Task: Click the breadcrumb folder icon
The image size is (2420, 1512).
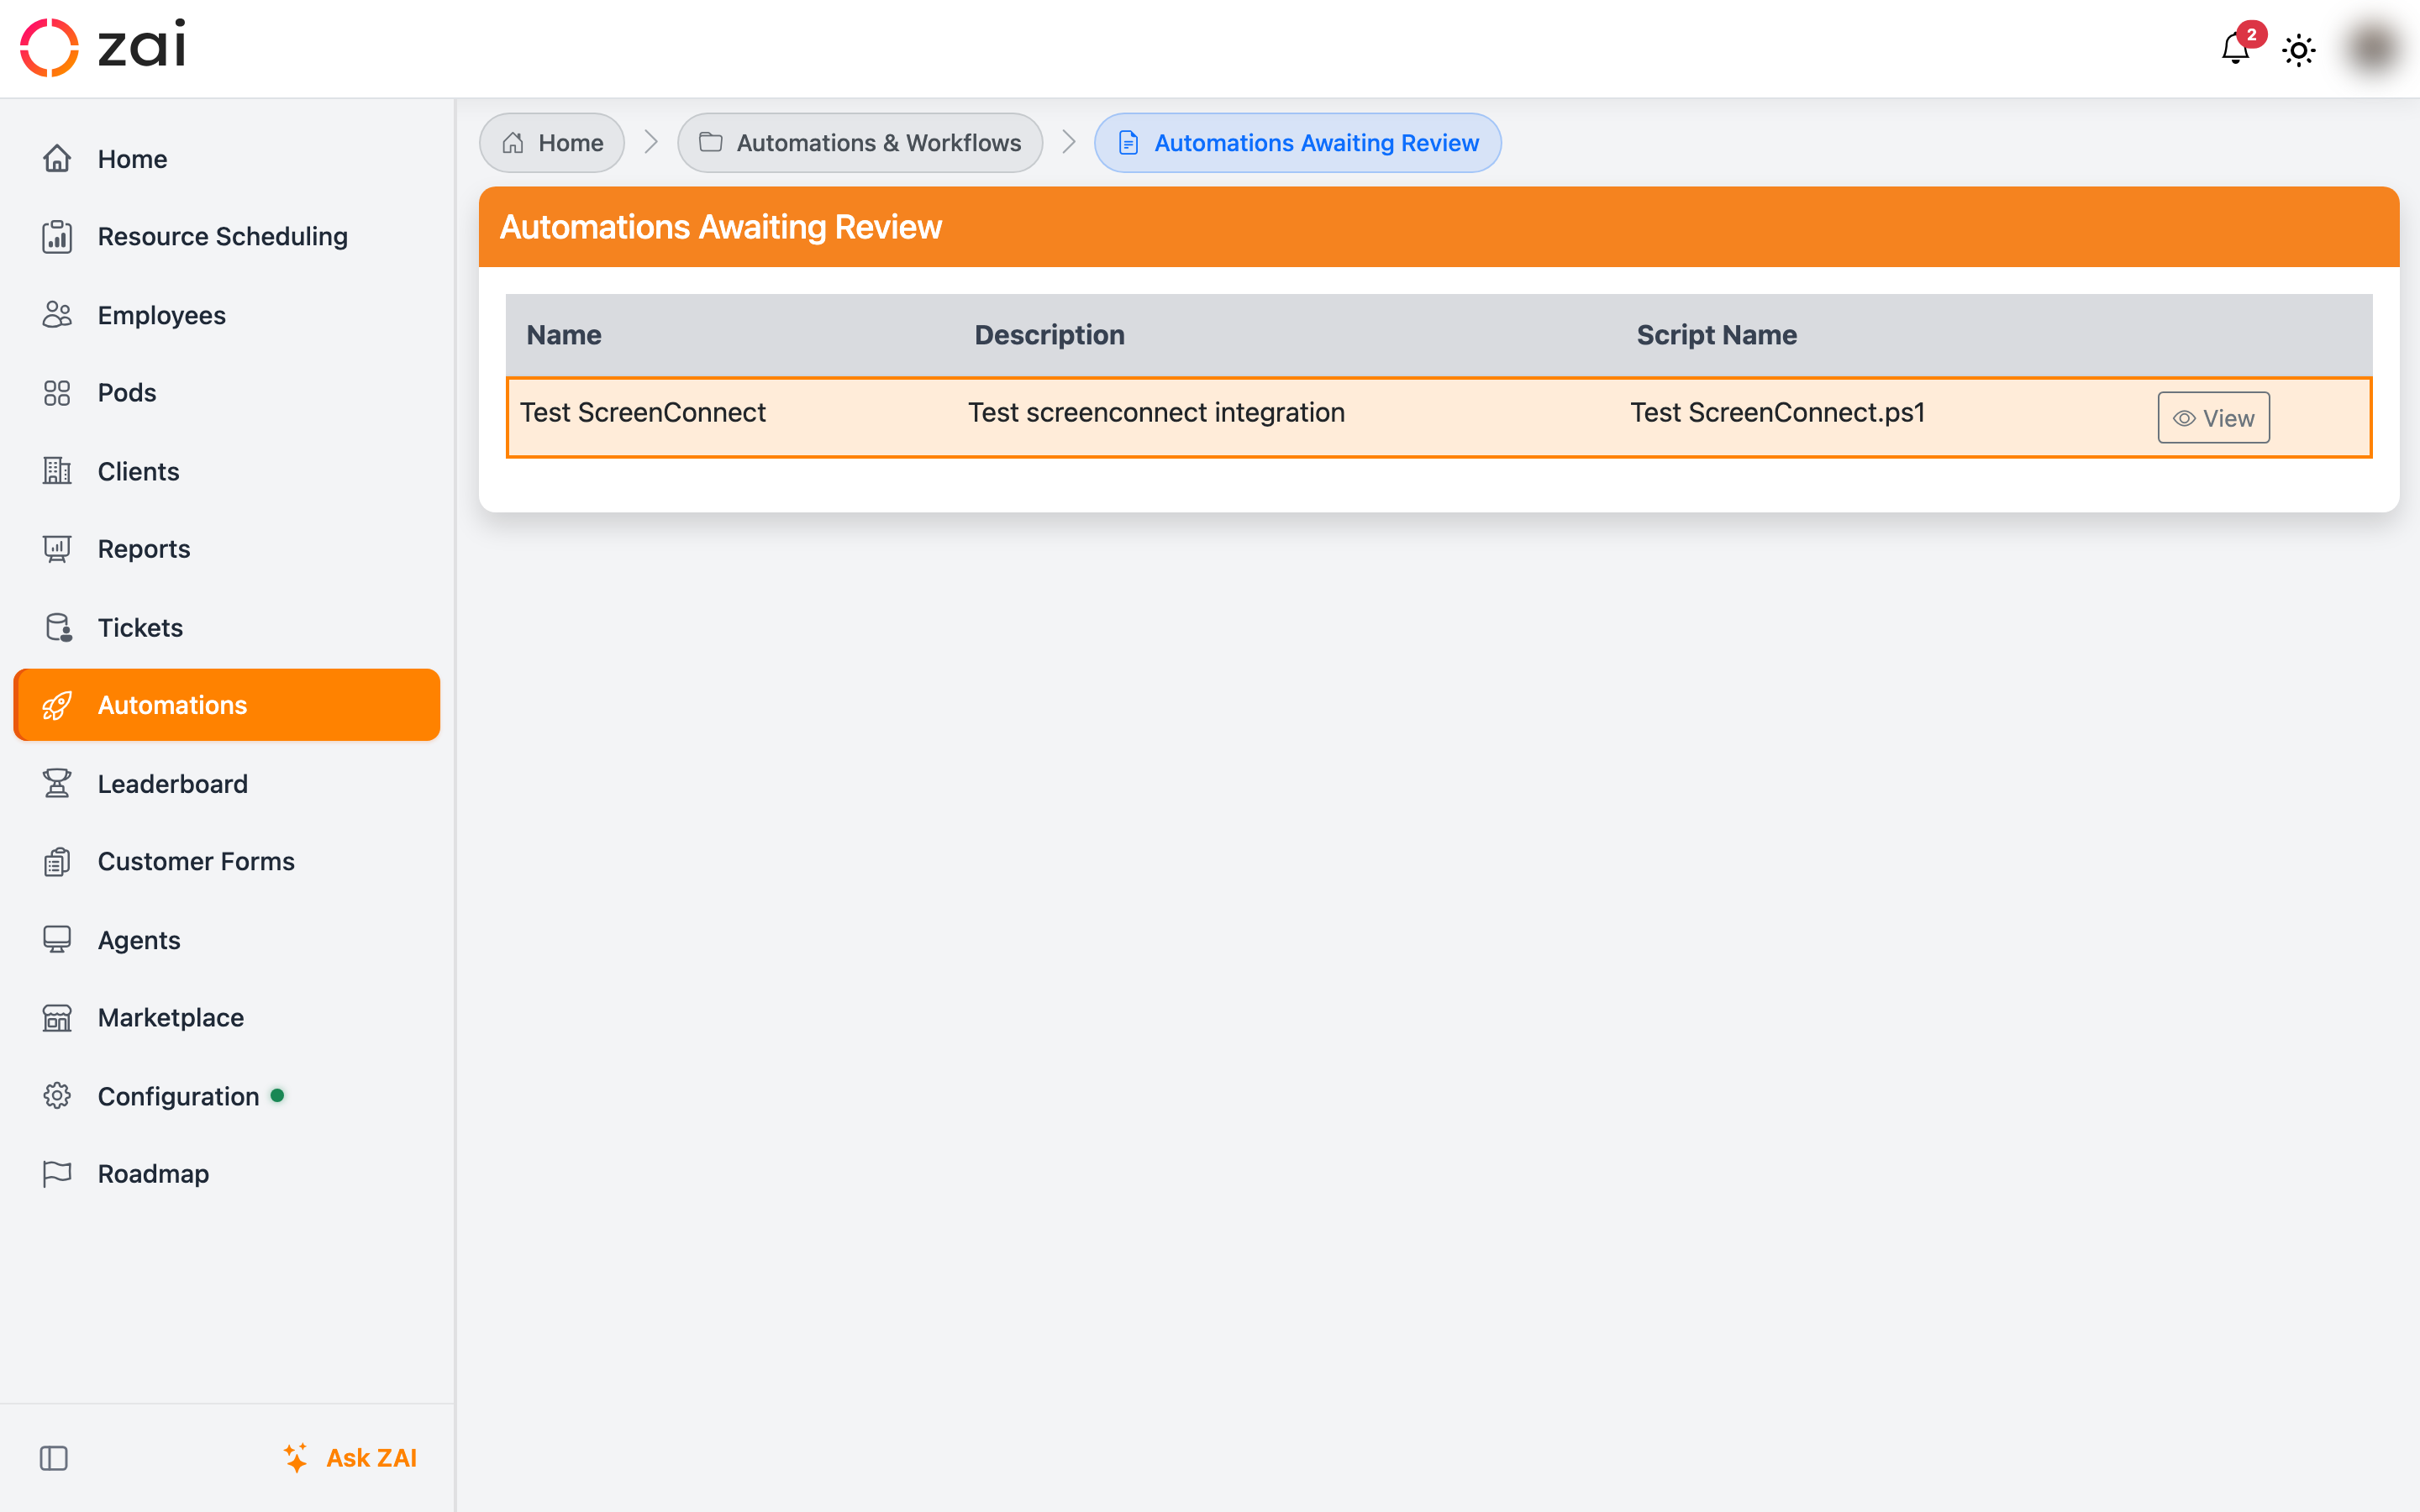Action: 711,142
